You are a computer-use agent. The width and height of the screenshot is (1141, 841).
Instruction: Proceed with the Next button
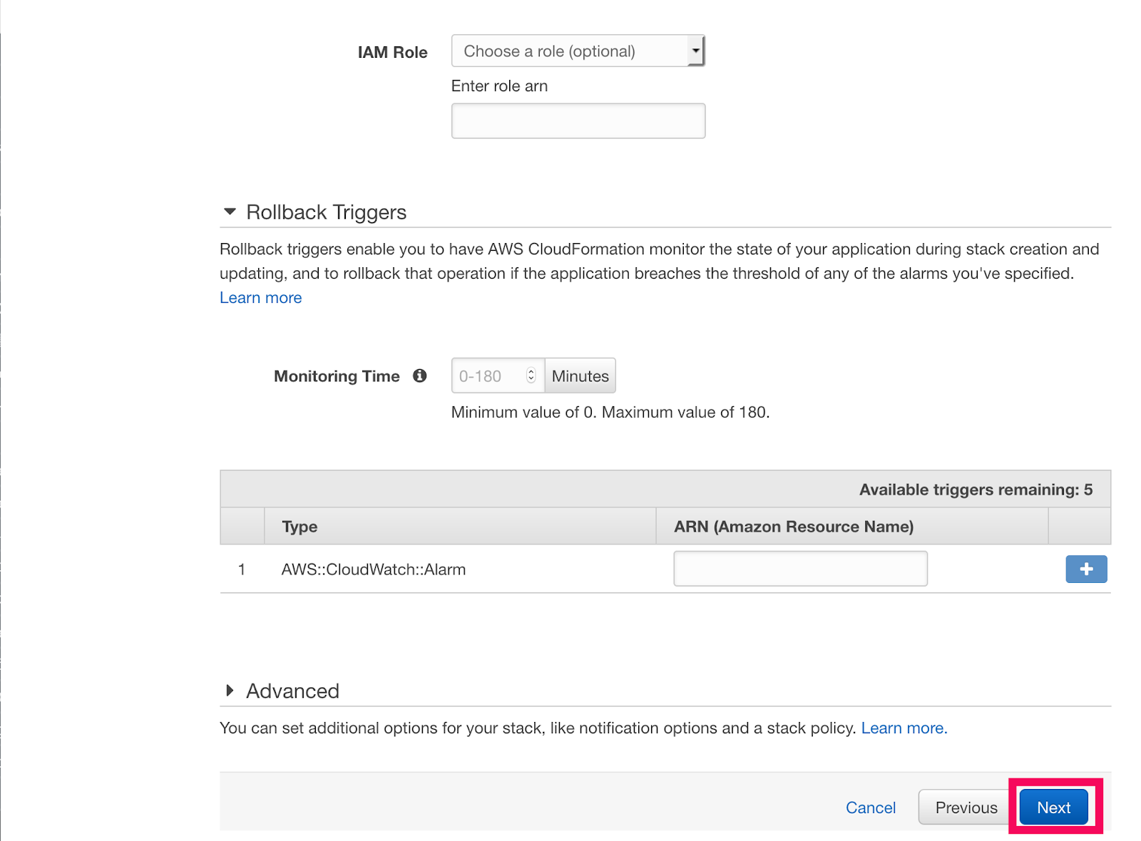[1053, 807]
